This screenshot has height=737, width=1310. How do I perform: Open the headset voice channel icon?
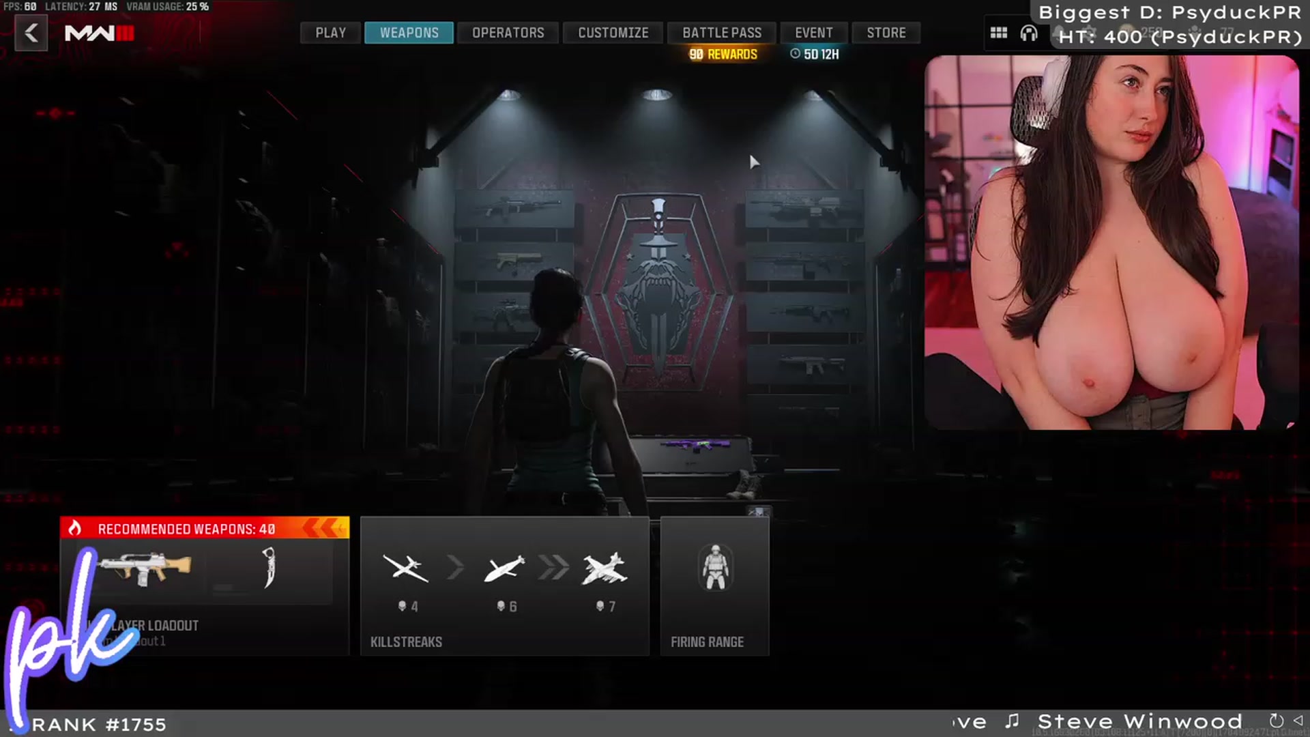(1029, 33)
